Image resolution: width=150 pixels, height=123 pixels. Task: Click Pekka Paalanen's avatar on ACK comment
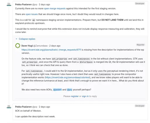coord(9,107)
